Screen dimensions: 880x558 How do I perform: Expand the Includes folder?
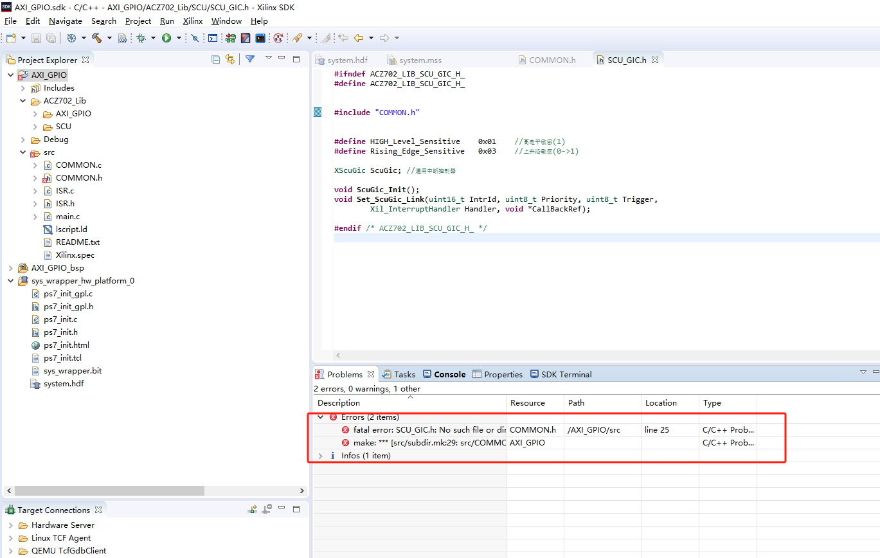point(23,88)
